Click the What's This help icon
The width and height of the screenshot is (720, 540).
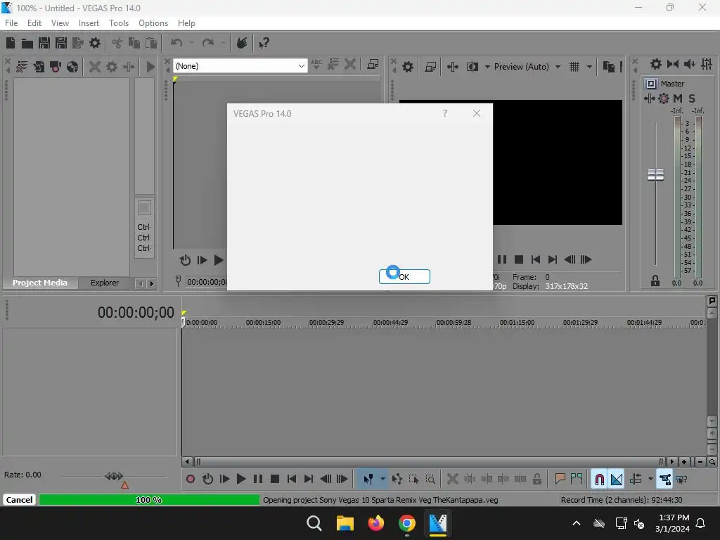(264, 43)
